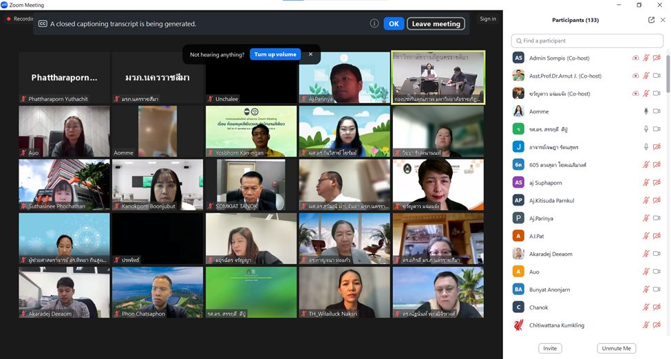Open the Invite participants option
Viewport: 671px width, 359px height.
[x=550, y=349]
